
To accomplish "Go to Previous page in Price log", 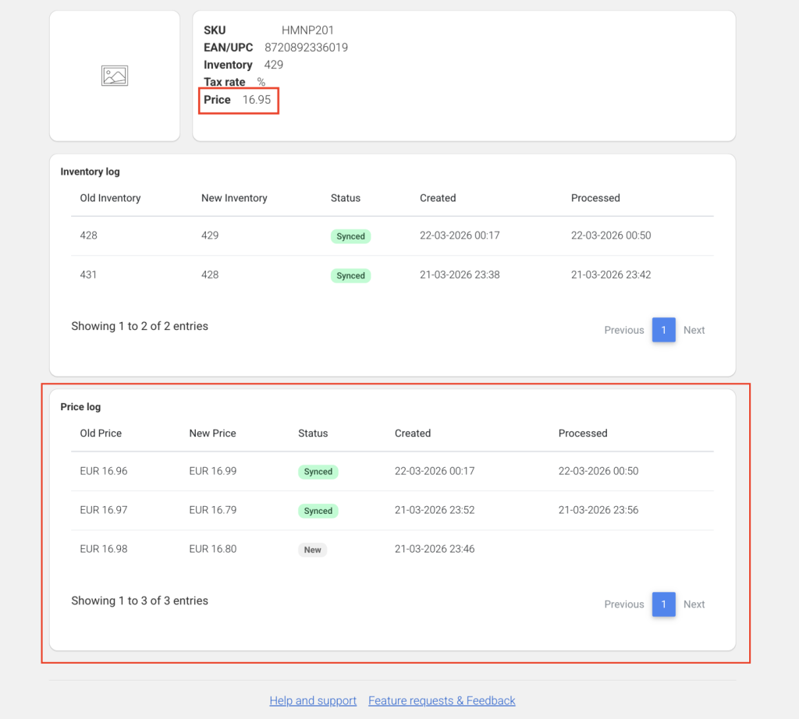I will click(623, 604).
